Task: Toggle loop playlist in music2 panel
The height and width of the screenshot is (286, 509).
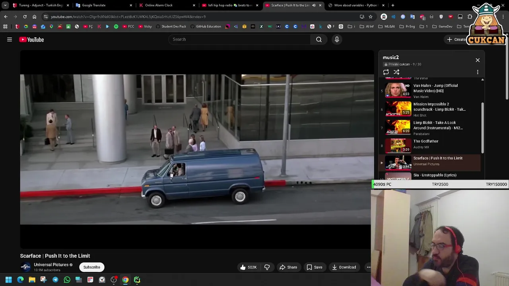Action: [x=386, y=72]
